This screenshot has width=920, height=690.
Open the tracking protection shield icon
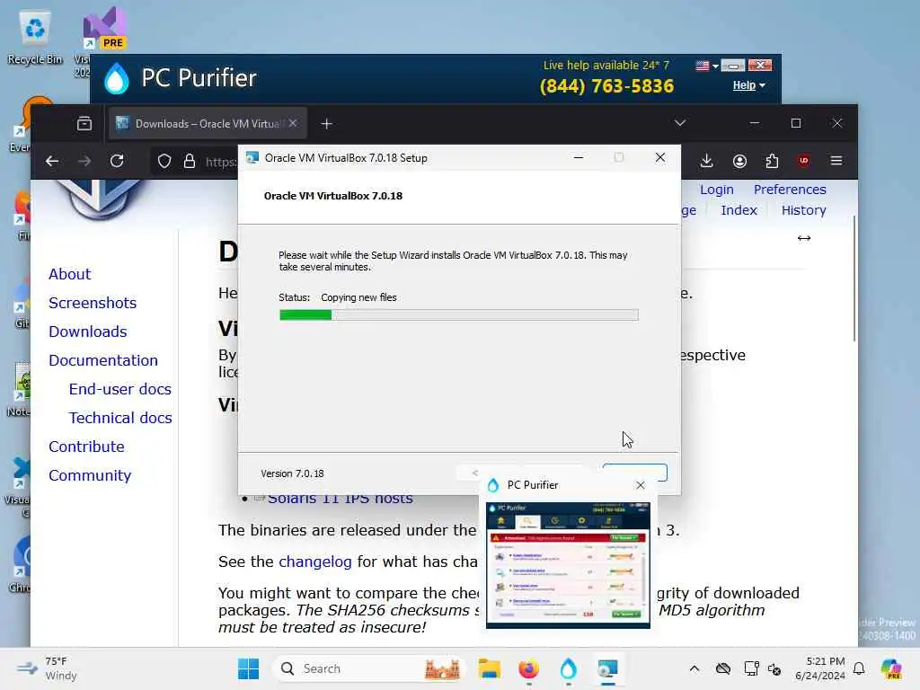click(x=164, y=161)
